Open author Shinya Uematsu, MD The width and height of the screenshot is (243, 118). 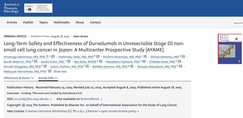(x=165, y=57)
